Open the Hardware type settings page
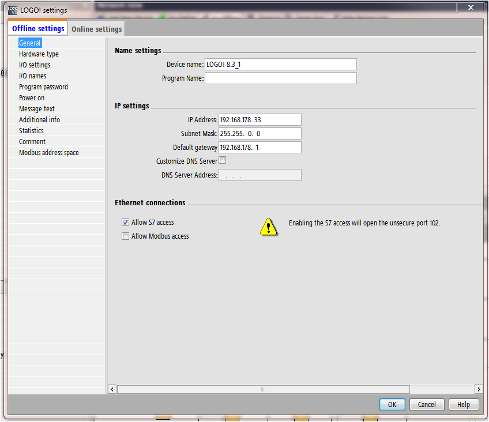Screen dimensions: 489x422 pyautogui.click(x=39, y=54)
